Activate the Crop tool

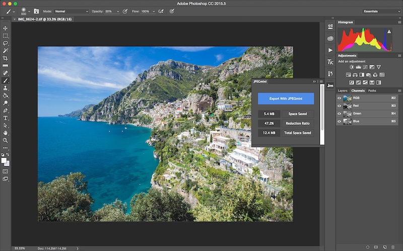(6, 58)
